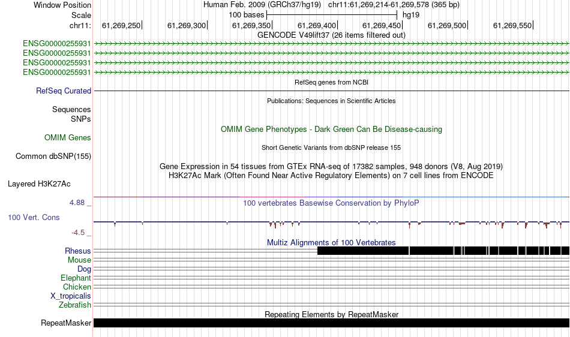Click the OMIM Gene Phenotypes track title
The height and width of the screenshot is (337, 570).
(x=331, y=130)
